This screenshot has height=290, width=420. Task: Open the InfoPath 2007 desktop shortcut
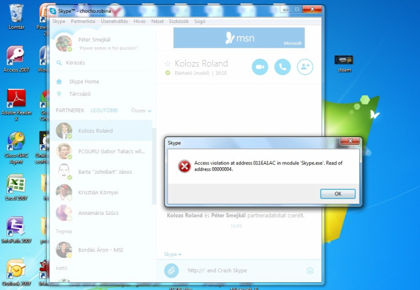coord(16,230)
